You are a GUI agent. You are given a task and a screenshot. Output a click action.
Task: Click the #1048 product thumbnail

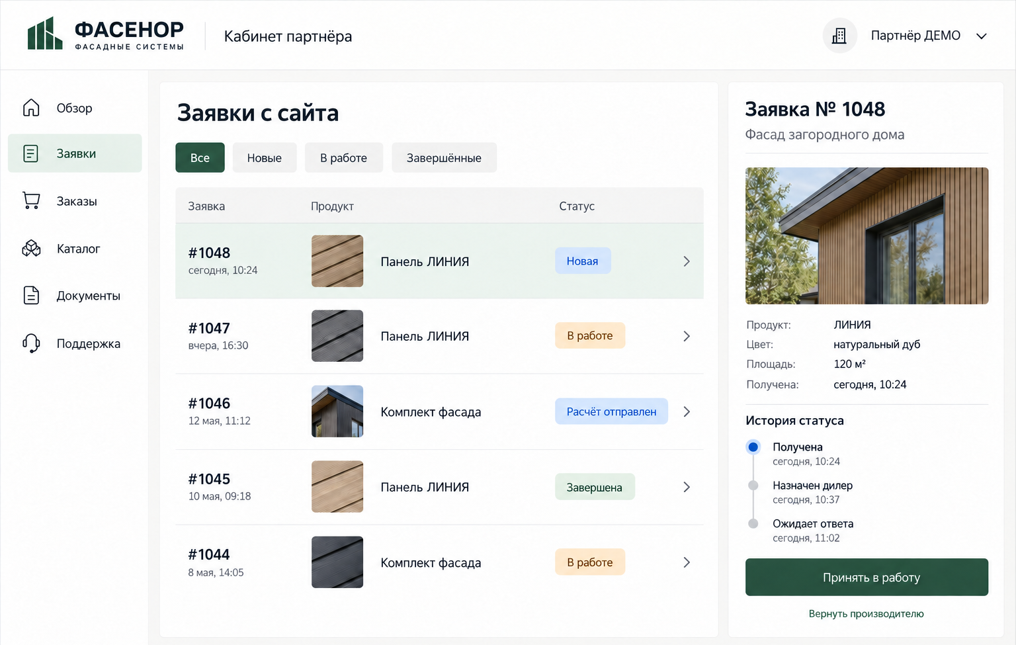point(337,261)
